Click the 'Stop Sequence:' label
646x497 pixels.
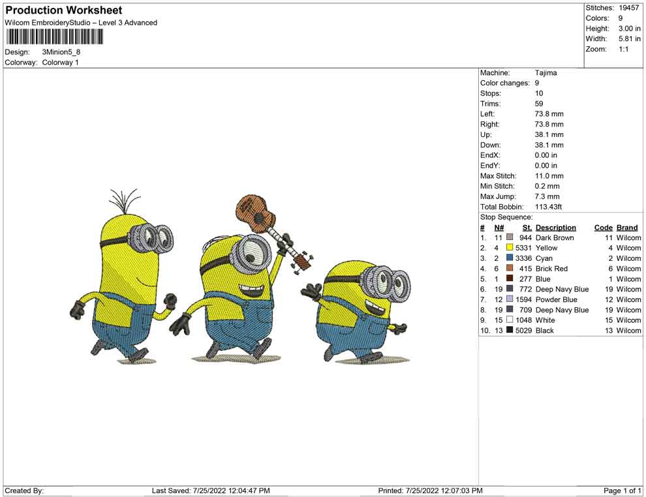(506, 217)
